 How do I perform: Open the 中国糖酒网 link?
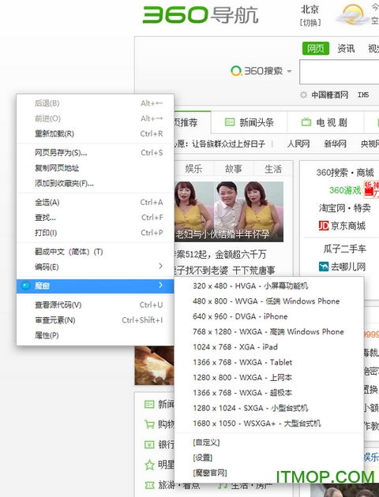330,95
